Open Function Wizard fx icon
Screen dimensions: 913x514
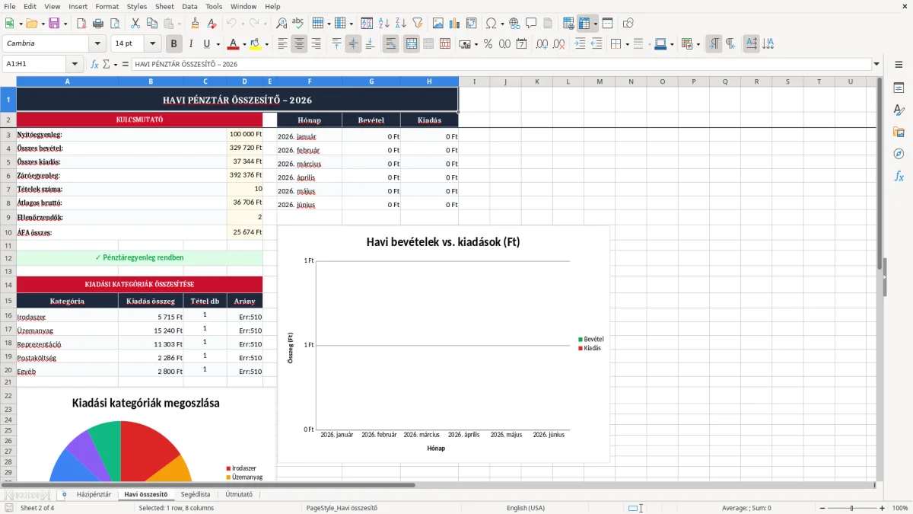(94, 65)
